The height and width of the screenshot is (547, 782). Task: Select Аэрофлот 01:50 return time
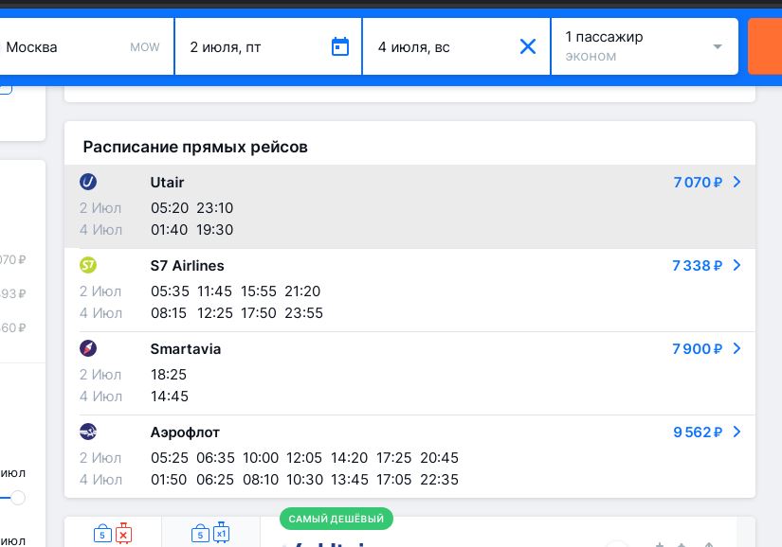point(169,479)
